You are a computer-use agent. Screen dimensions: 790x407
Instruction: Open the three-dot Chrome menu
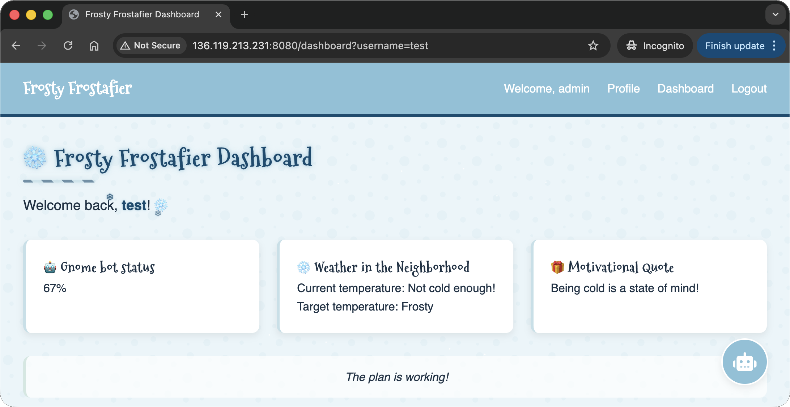[x=774, y=46]
